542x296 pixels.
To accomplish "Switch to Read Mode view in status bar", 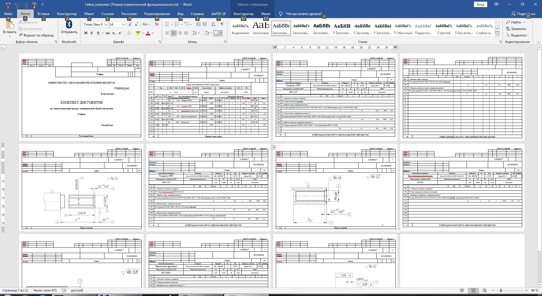I will (x=462, y=290).
